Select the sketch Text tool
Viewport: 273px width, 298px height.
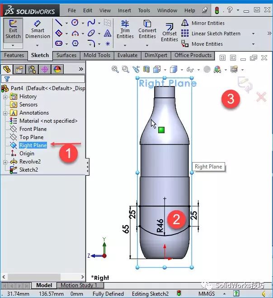point(108,33)
